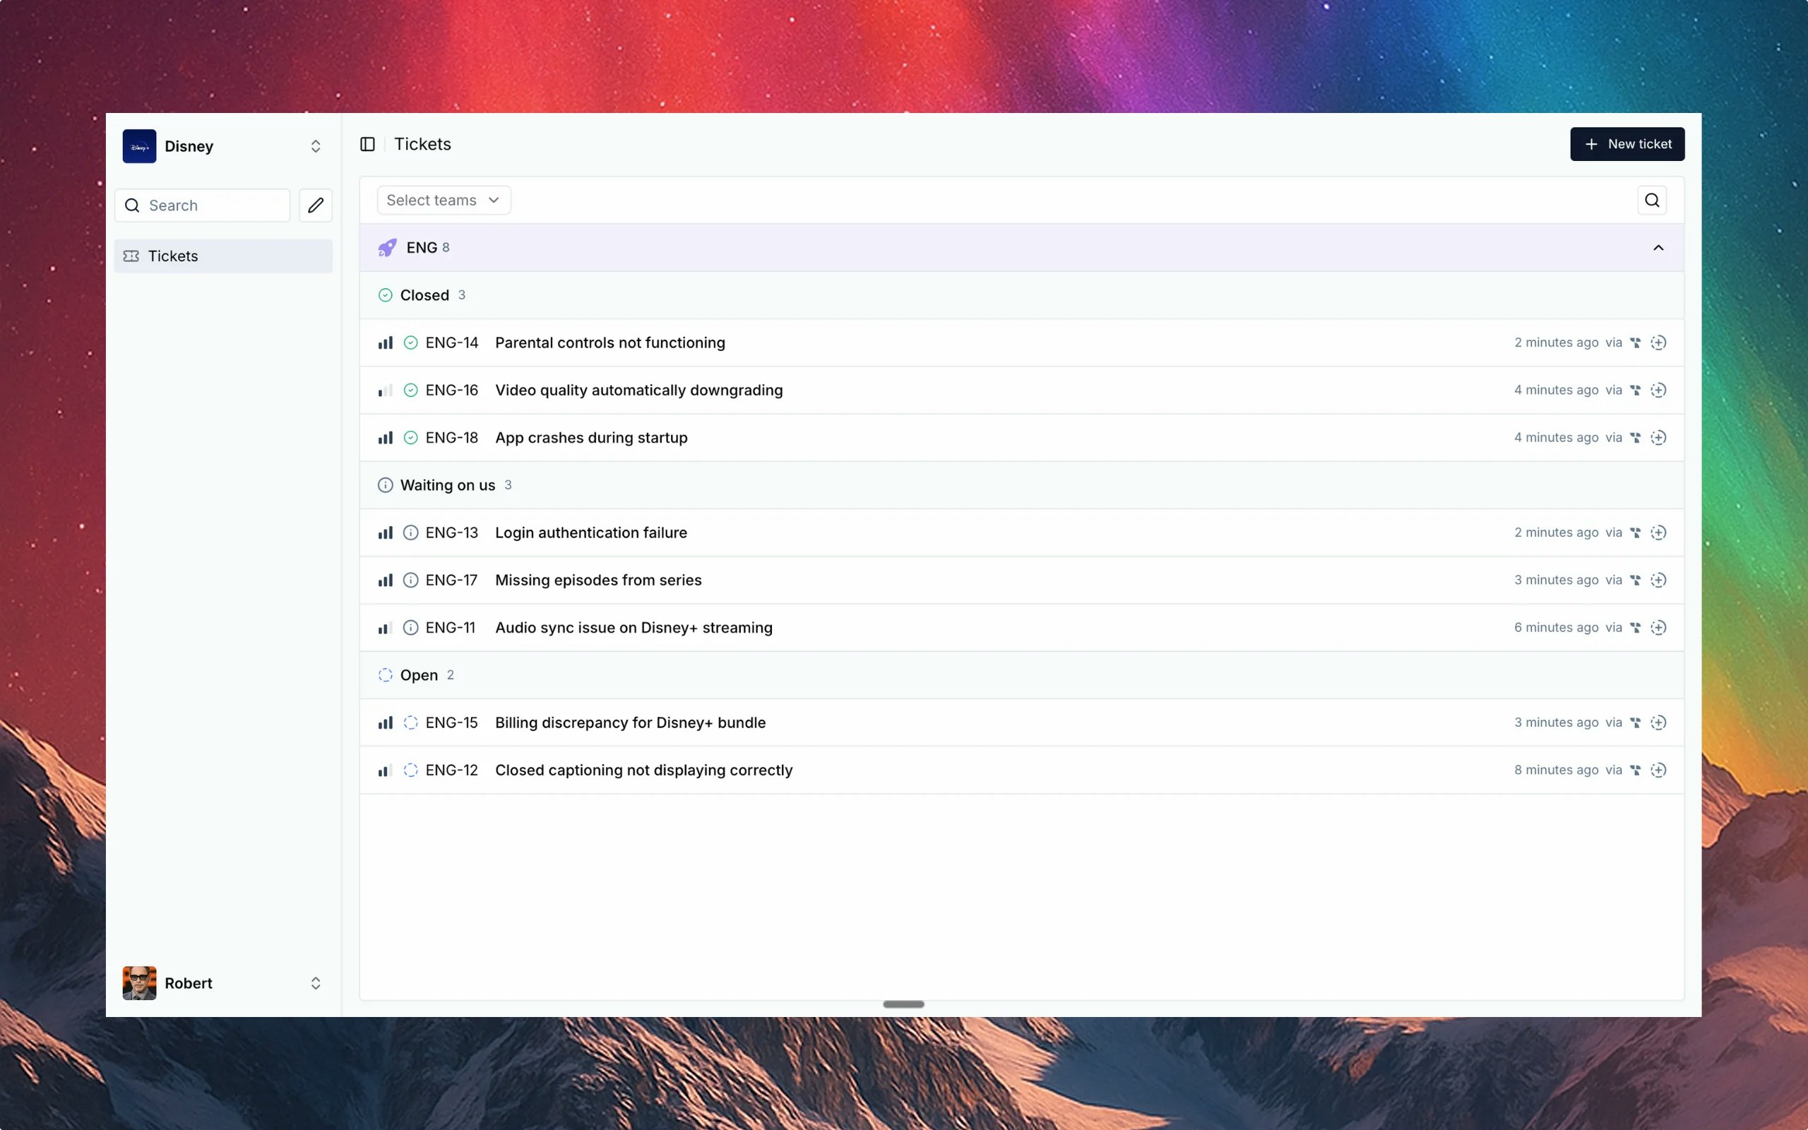Open ticket Missing episodes from series
This screenshot has height=1130, width=1808.
click(x=597, y=580)
